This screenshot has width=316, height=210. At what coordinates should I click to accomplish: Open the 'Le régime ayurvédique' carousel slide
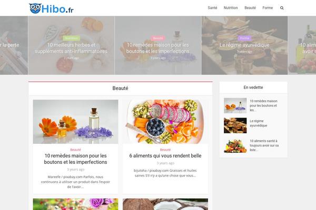(x=244, y=45)
